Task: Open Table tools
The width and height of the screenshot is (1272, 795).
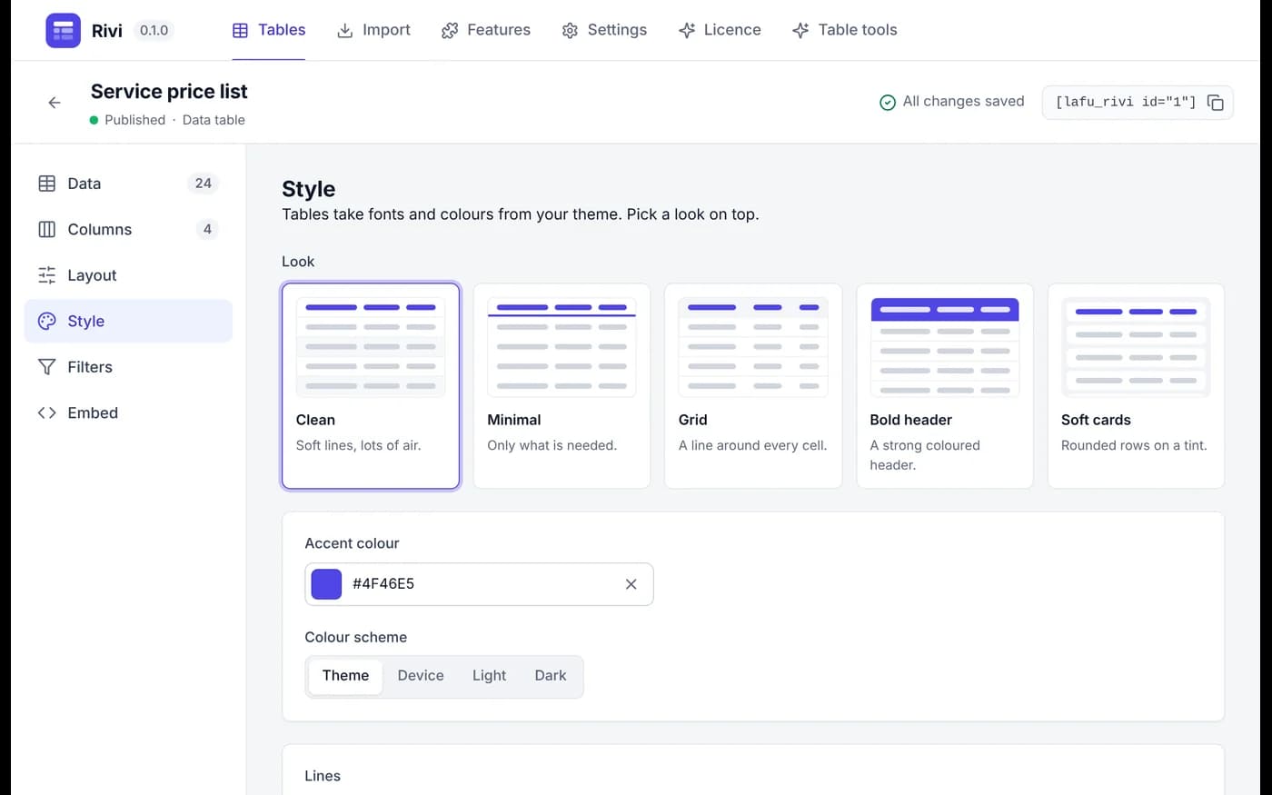Action: coord(844,30)
